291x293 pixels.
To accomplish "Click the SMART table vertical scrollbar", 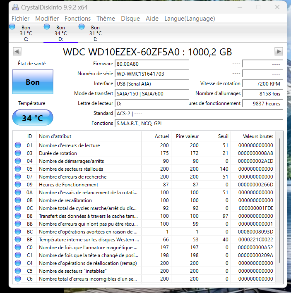I will pyautogui.click(x=279, y=200).
